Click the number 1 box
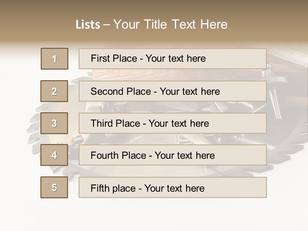Image resolution: width=308 pixels, height=231 pixels. coord(55,59)
